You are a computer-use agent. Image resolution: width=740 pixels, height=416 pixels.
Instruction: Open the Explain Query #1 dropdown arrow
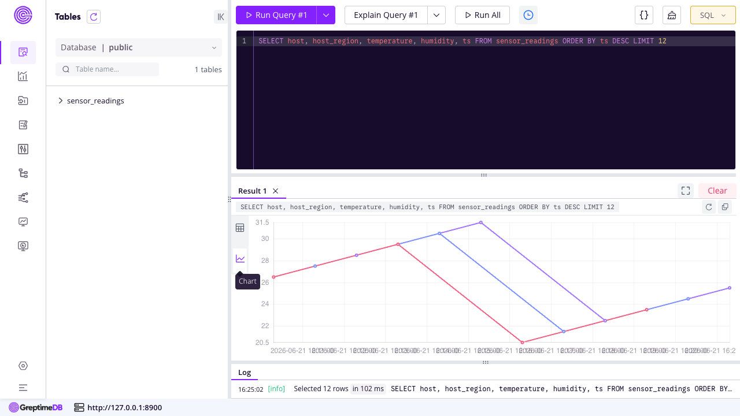click(436, 15)
